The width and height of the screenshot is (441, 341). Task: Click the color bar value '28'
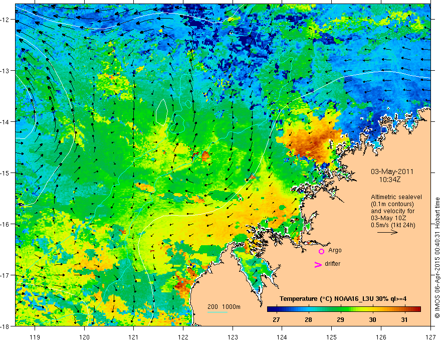point(309,319)
